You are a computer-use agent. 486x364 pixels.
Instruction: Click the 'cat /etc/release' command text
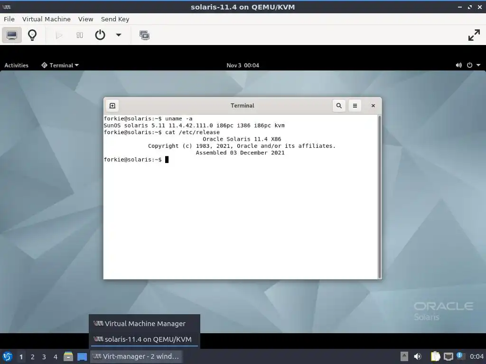click(192, 132)
